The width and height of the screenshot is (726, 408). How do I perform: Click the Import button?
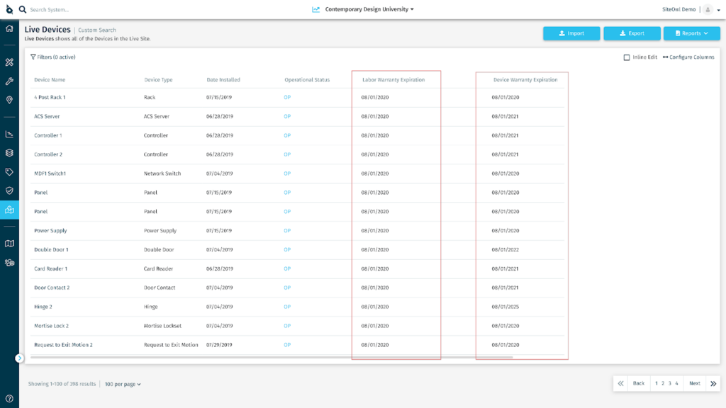coord(571,33)
